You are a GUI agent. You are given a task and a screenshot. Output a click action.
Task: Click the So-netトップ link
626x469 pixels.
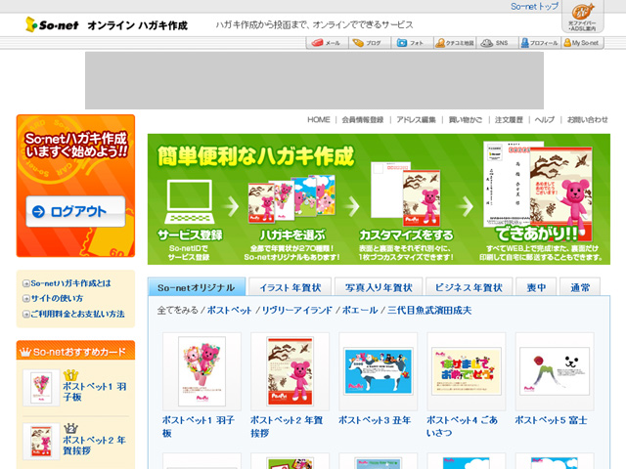click(x=535, y=7)
